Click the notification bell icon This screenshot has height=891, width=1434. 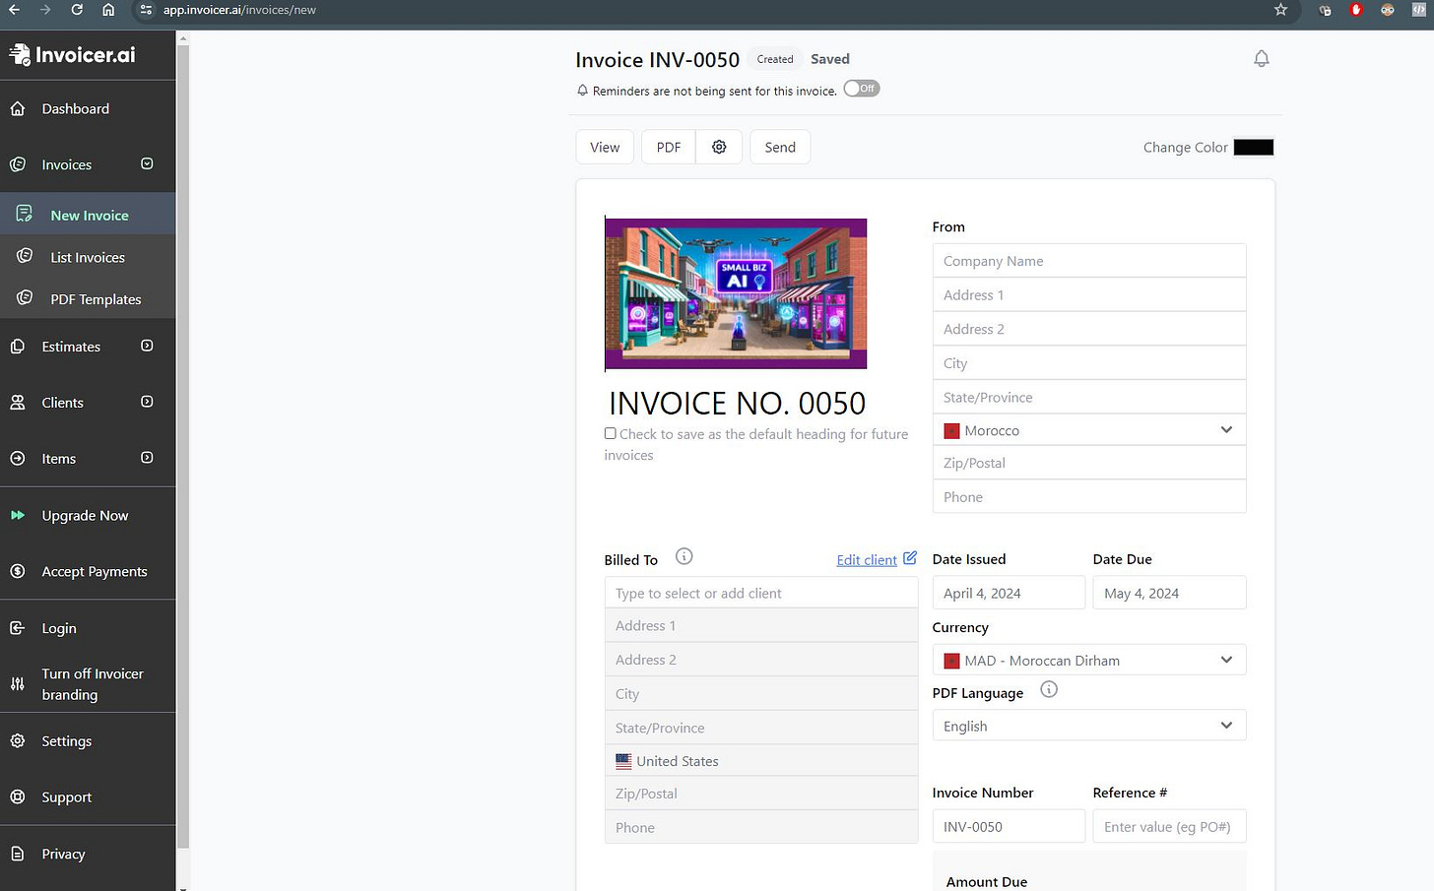(x=1261, y=59)
